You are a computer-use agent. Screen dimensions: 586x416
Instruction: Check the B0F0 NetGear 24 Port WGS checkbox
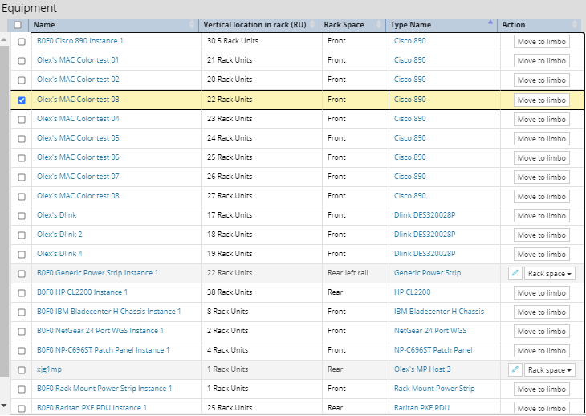pyautogui.click(x=22, y=331)
